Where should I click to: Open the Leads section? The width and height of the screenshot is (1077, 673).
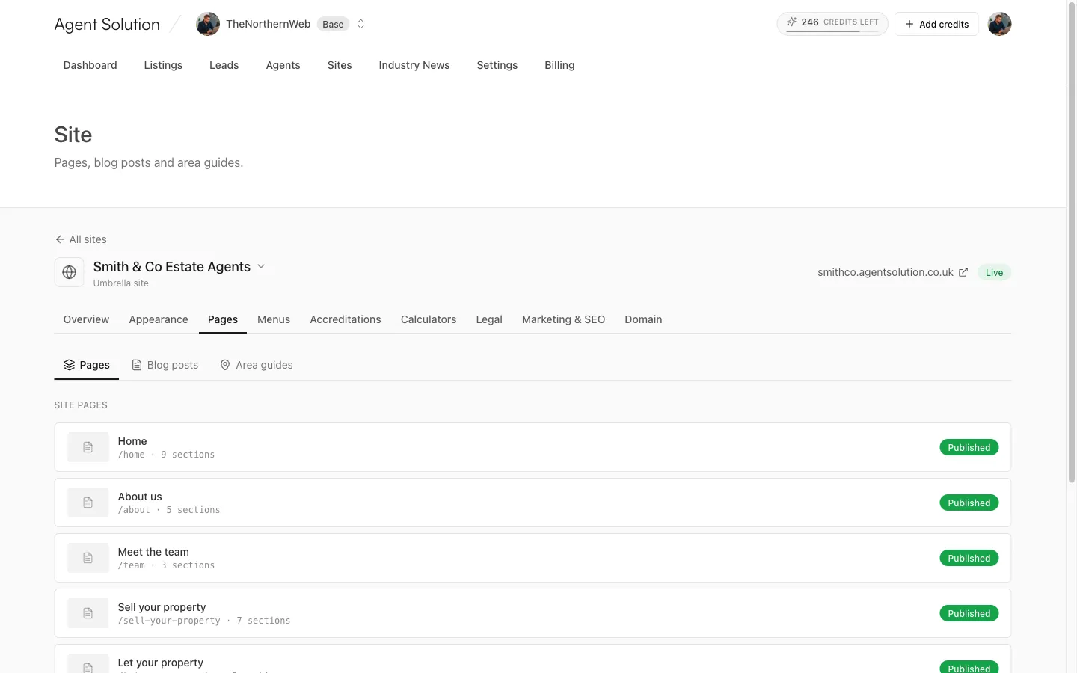tap(224, 65)
